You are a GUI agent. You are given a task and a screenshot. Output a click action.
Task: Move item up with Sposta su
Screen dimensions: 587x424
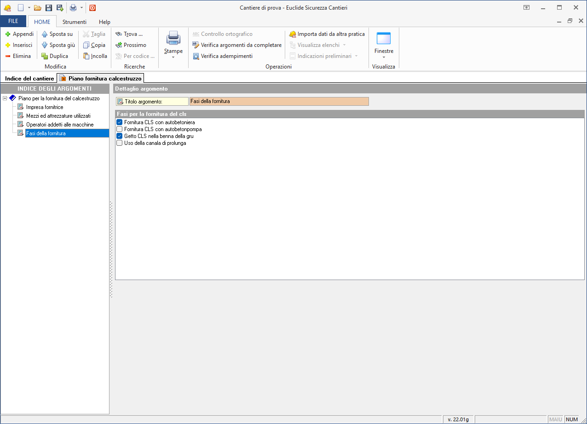pyautogui.click(x=57, y=34)
